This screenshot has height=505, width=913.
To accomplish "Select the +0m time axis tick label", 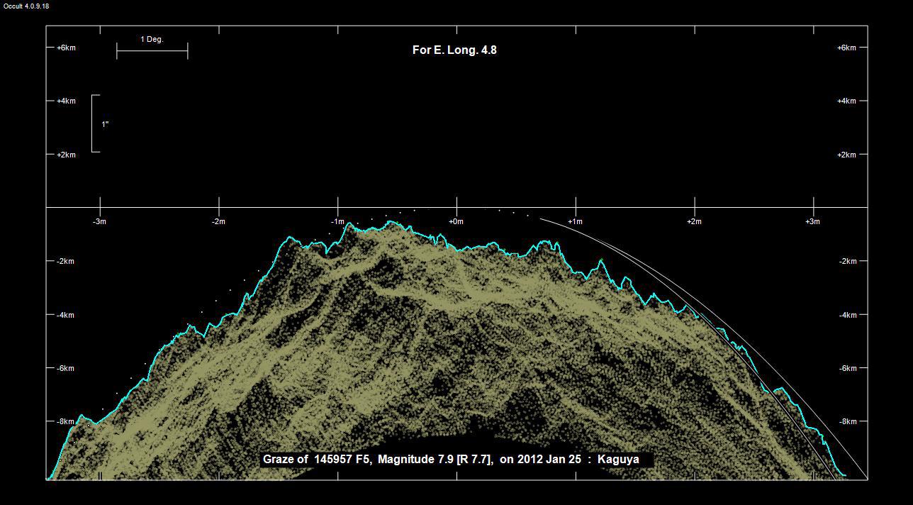I will tap(456, 221).
